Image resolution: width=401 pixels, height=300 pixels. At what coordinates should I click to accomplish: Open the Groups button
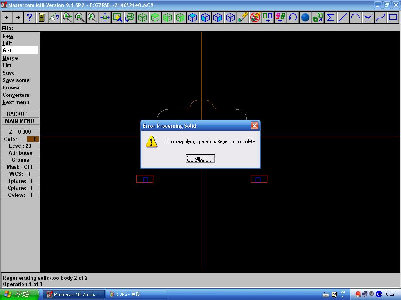pos(20,160)
